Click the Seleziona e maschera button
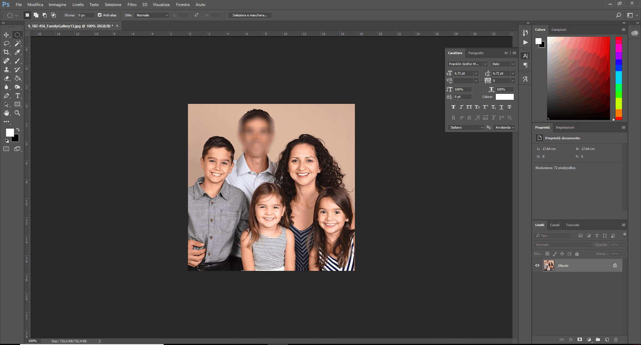The image size is (641, 345). point(250,15)
